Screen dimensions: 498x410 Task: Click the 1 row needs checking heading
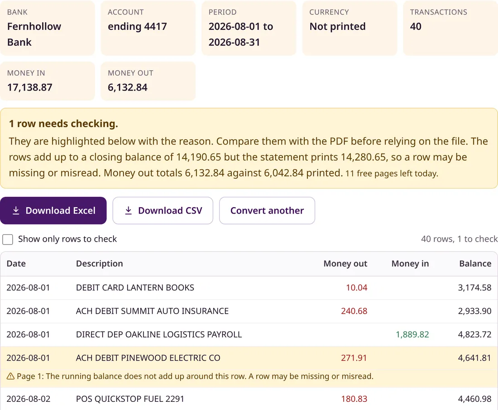pos(63,124)
